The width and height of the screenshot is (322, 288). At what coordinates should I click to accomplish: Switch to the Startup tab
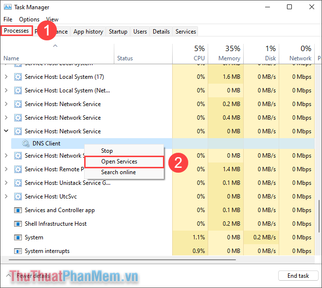pos(118,32)
